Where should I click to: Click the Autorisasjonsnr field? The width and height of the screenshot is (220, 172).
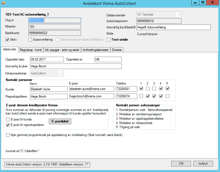[159, 21]
